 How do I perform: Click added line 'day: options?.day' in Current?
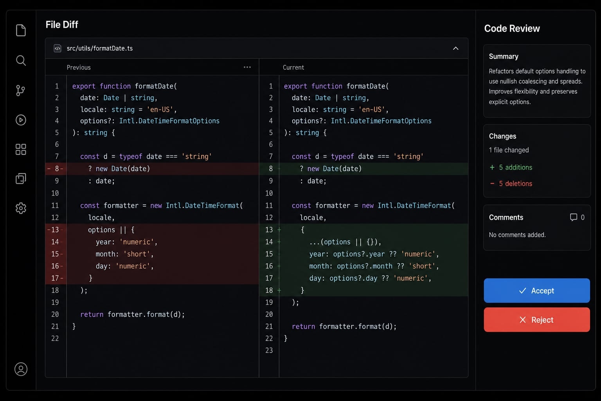point(370,278)
